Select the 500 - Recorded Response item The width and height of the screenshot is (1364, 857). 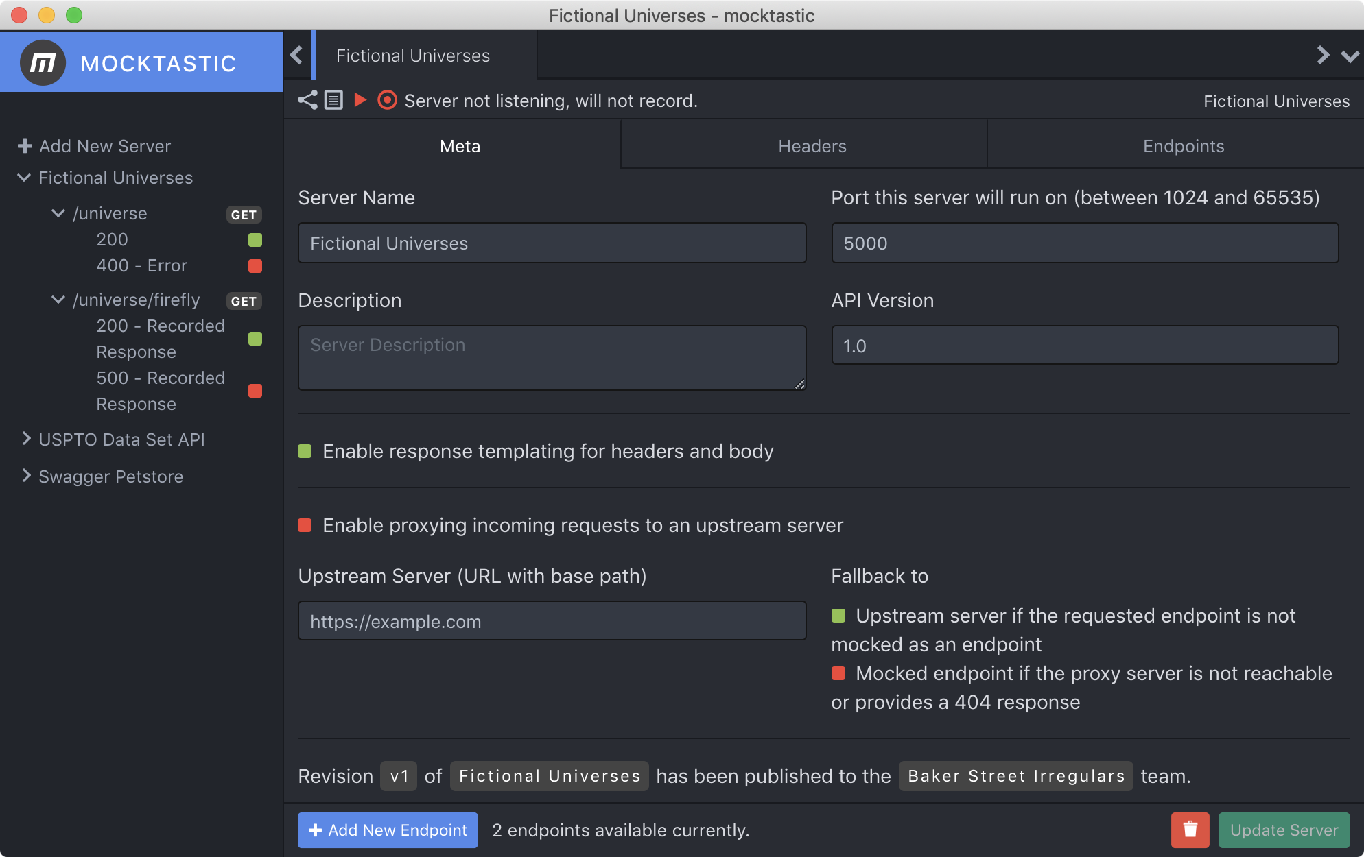tap(161, 391)
